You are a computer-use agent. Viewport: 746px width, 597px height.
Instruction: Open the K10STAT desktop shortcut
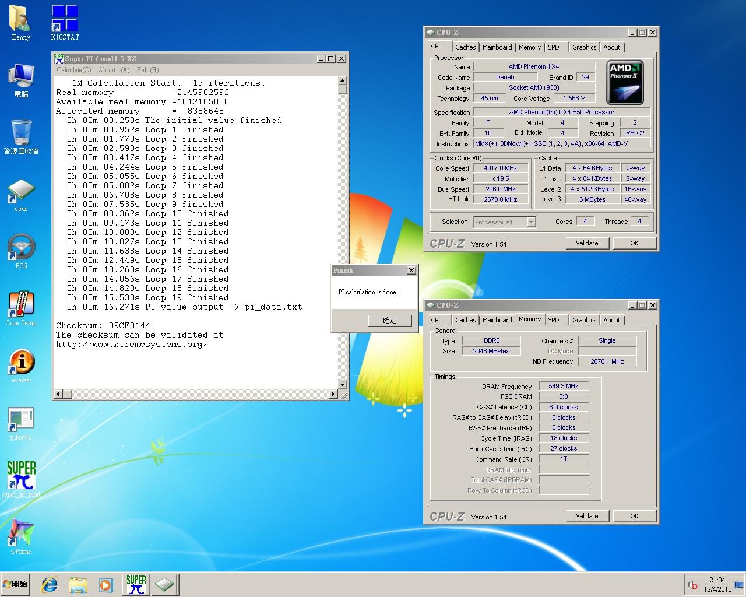(x=65, y=23)
